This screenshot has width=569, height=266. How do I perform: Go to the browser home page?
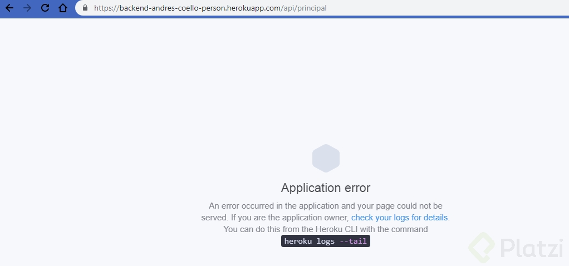[x=63, y=8]
